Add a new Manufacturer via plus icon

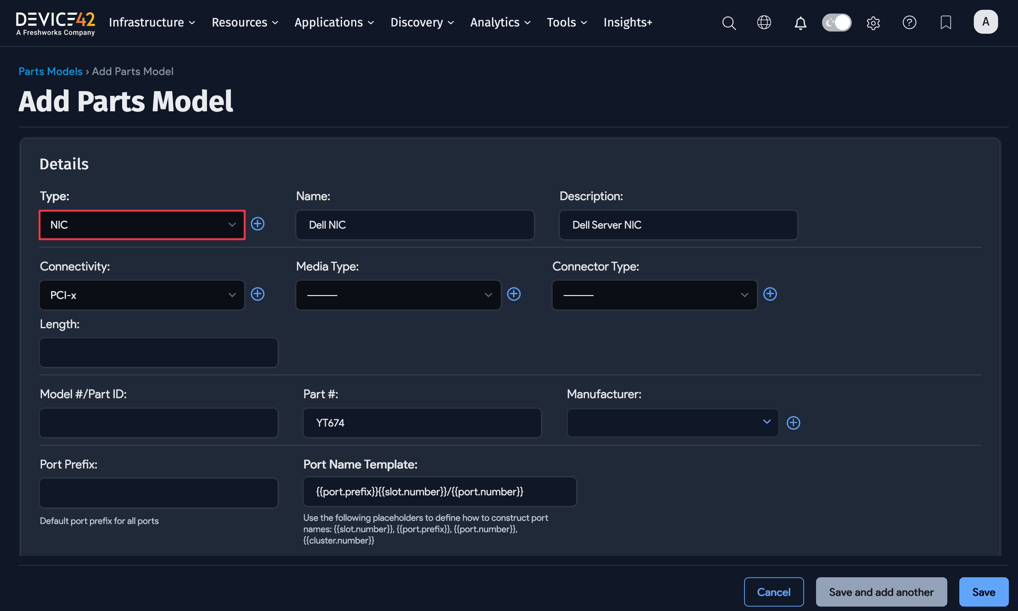coord(793,422)
